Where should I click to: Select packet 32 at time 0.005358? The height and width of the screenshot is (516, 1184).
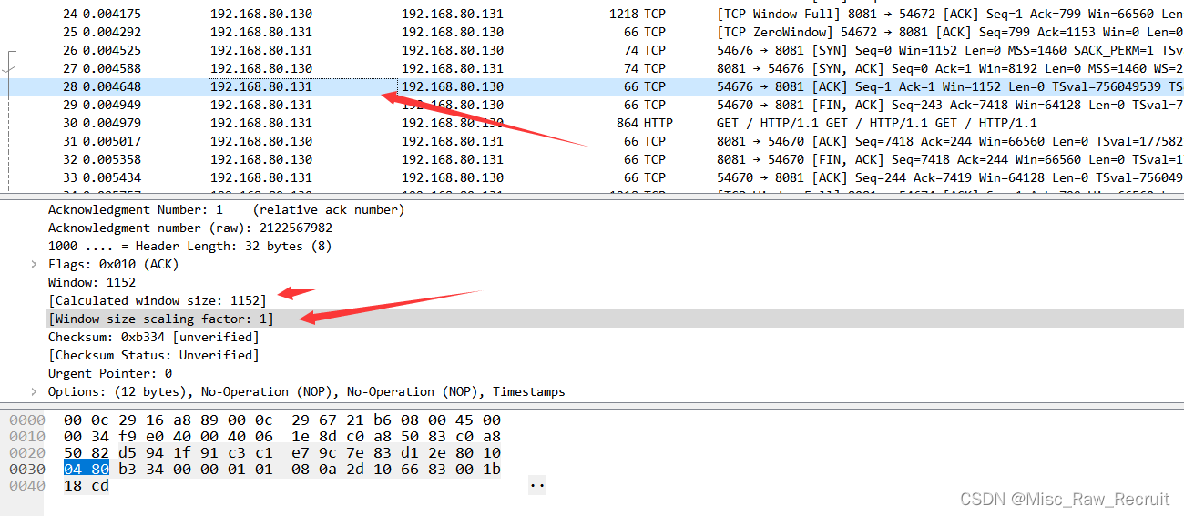pos(592,159)
